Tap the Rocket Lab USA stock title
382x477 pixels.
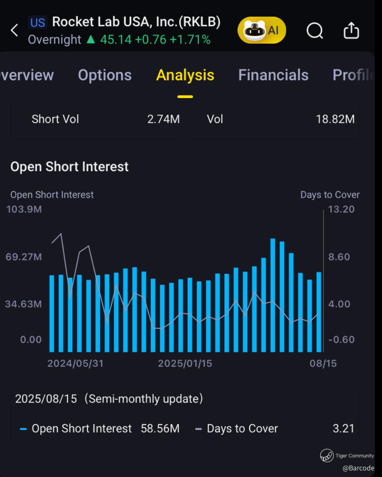pos(136,22)
